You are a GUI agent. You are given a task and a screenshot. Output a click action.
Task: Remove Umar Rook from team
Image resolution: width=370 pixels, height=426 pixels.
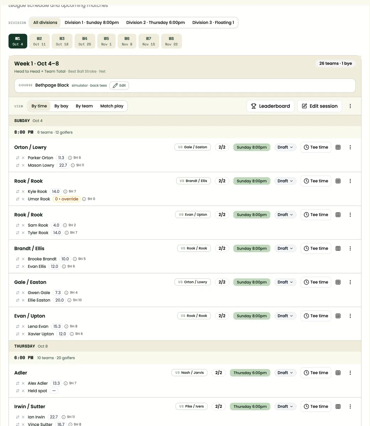point(23,199)
